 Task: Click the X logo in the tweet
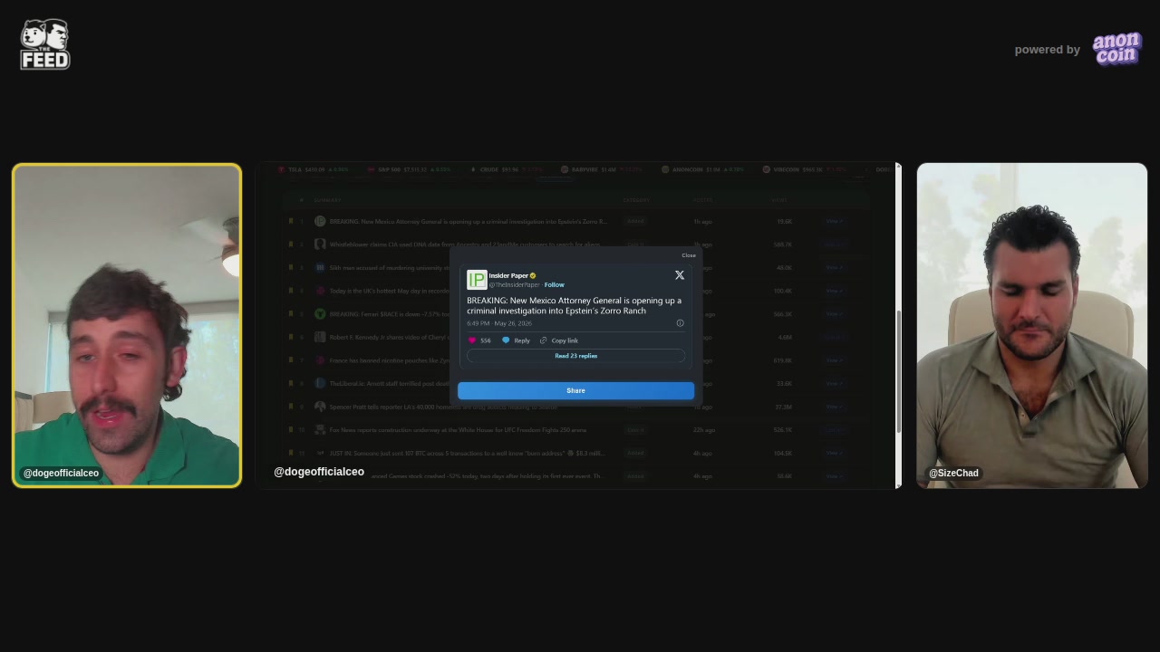[680, 275]
